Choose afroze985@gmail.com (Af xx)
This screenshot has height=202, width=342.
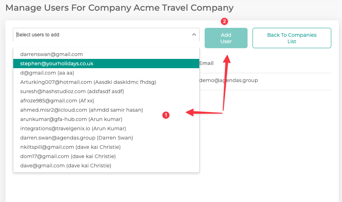pos(57,101)
